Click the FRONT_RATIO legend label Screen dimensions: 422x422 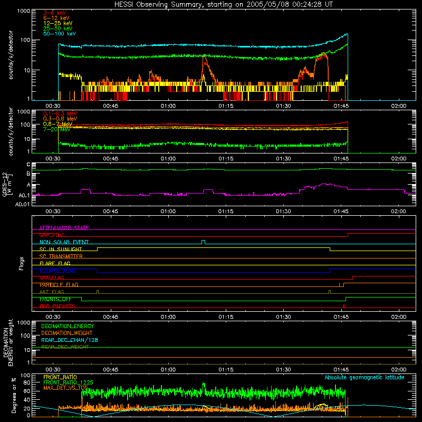click(60, 377)
